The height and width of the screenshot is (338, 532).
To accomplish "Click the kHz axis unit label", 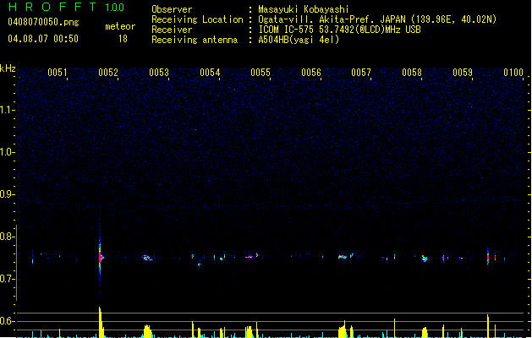I will pyautogui.click(x=8, y=68).
